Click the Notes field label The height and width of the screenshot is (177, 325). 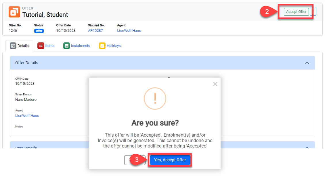click(x=19, y=127)
